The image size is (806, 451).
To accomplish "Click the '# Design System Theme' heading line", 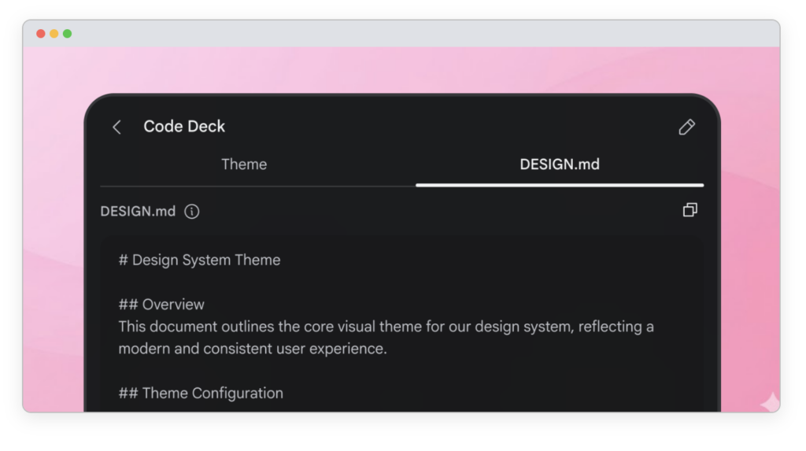I will 199,261.
